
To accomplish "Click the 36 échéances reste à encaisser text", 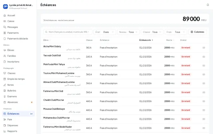I will click(59, 20).
